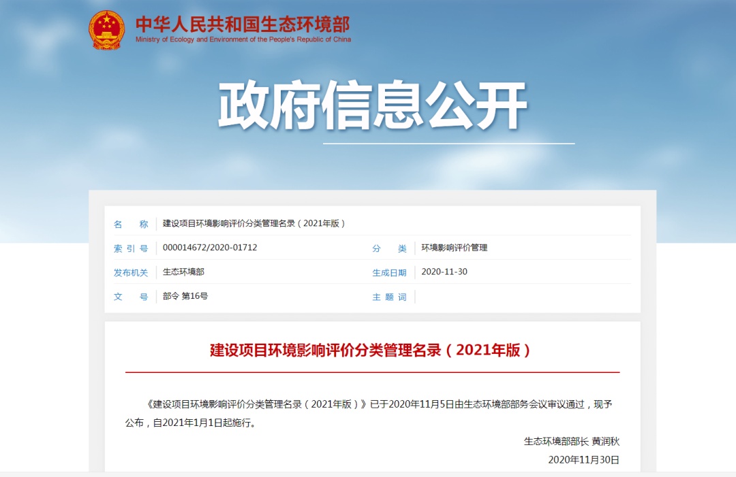Click the signature 生态环境部部长 黄润秋
Image resolution: width=736 pixels, height=477 pixels.
tap(571, 441)
